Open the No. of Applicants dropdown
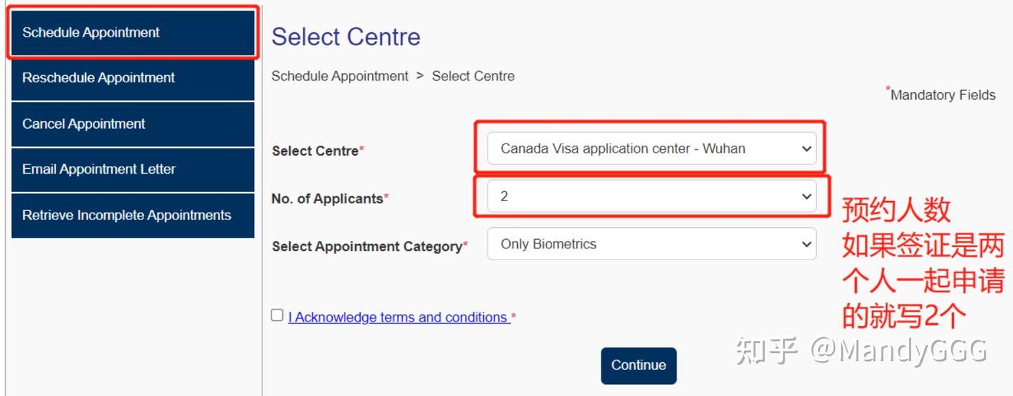The image size is (1013, 396). pyautogui.click(x=651, y=197)
